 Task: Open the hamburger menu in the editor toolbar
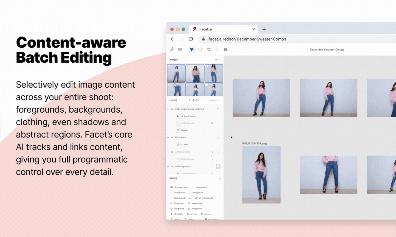pyautogui.click(x=180, y=50)
